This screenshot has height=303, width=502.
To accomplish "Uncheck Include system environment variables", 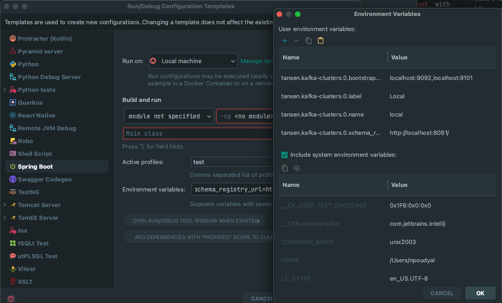I will [284, 155].
